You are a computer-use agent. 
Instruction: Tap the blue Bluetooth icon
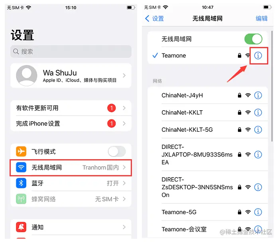click(21, 183)
